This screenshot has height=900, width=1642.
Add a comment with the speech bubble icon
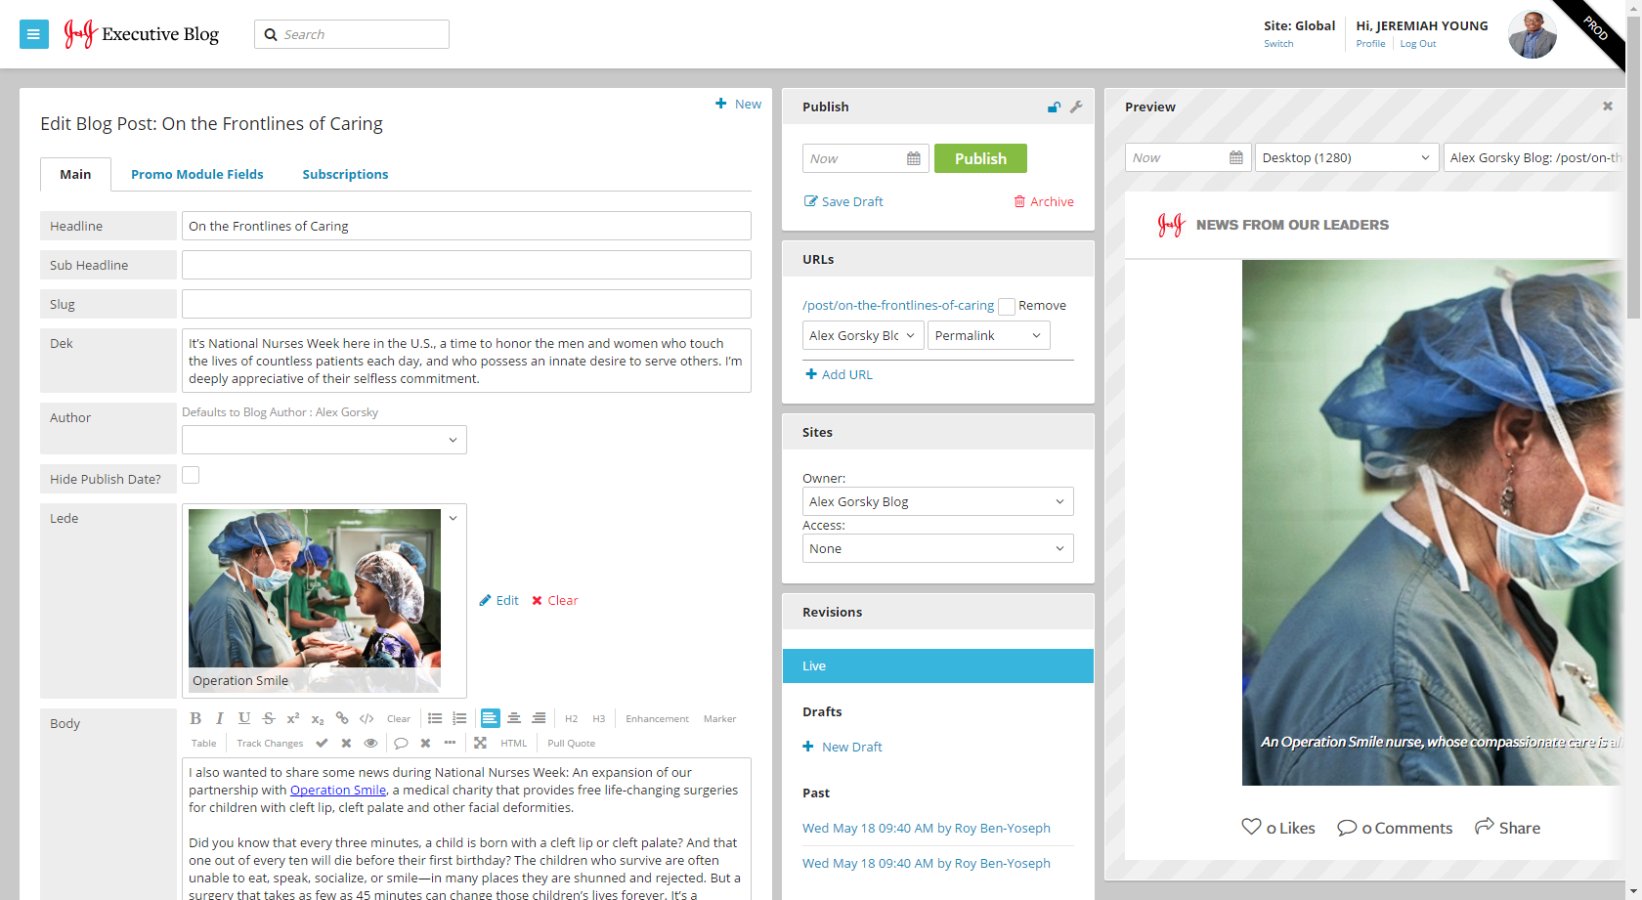(401, 743)
